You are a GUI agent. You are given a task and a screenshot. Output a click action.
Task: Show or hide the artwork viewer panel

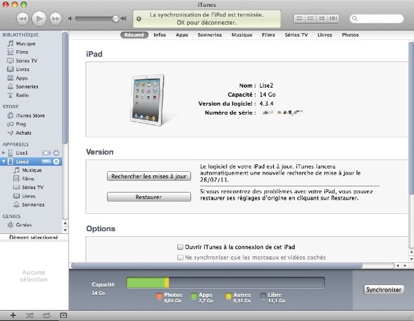click(63, 315)
